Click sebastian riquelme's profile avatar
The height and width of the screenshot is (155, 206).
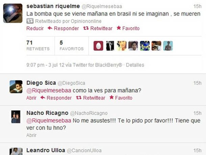(13, 13)
